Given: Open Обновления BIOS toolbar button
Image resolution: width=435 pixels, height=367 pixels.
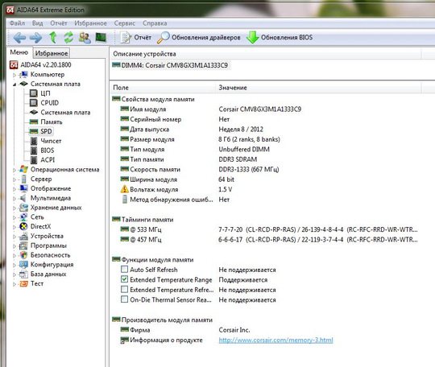Looking at the screenshot, I should (280, 37).
